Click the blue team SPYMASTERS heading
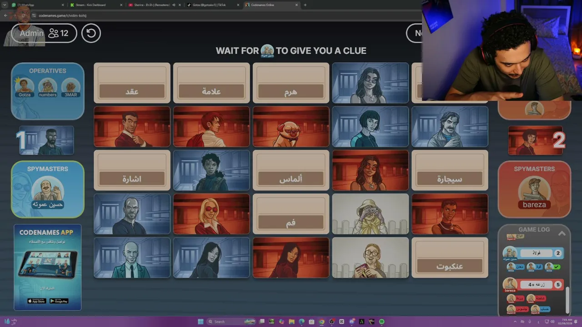The width and height of the screenshot is (582, 327). (47, 169)
